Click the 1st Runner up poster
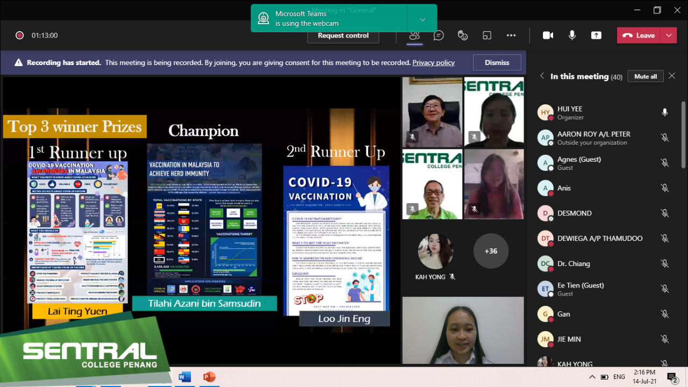The height and width of the screenshot is (387, 688). [x=78, y=232]
